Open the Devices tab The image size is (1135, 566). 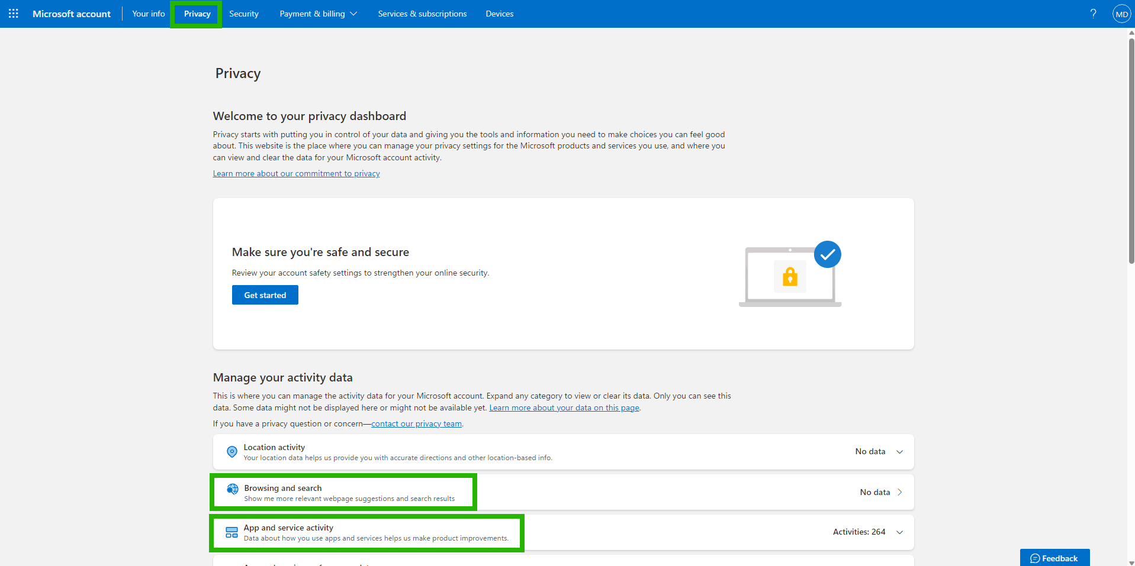coord(500,14)
